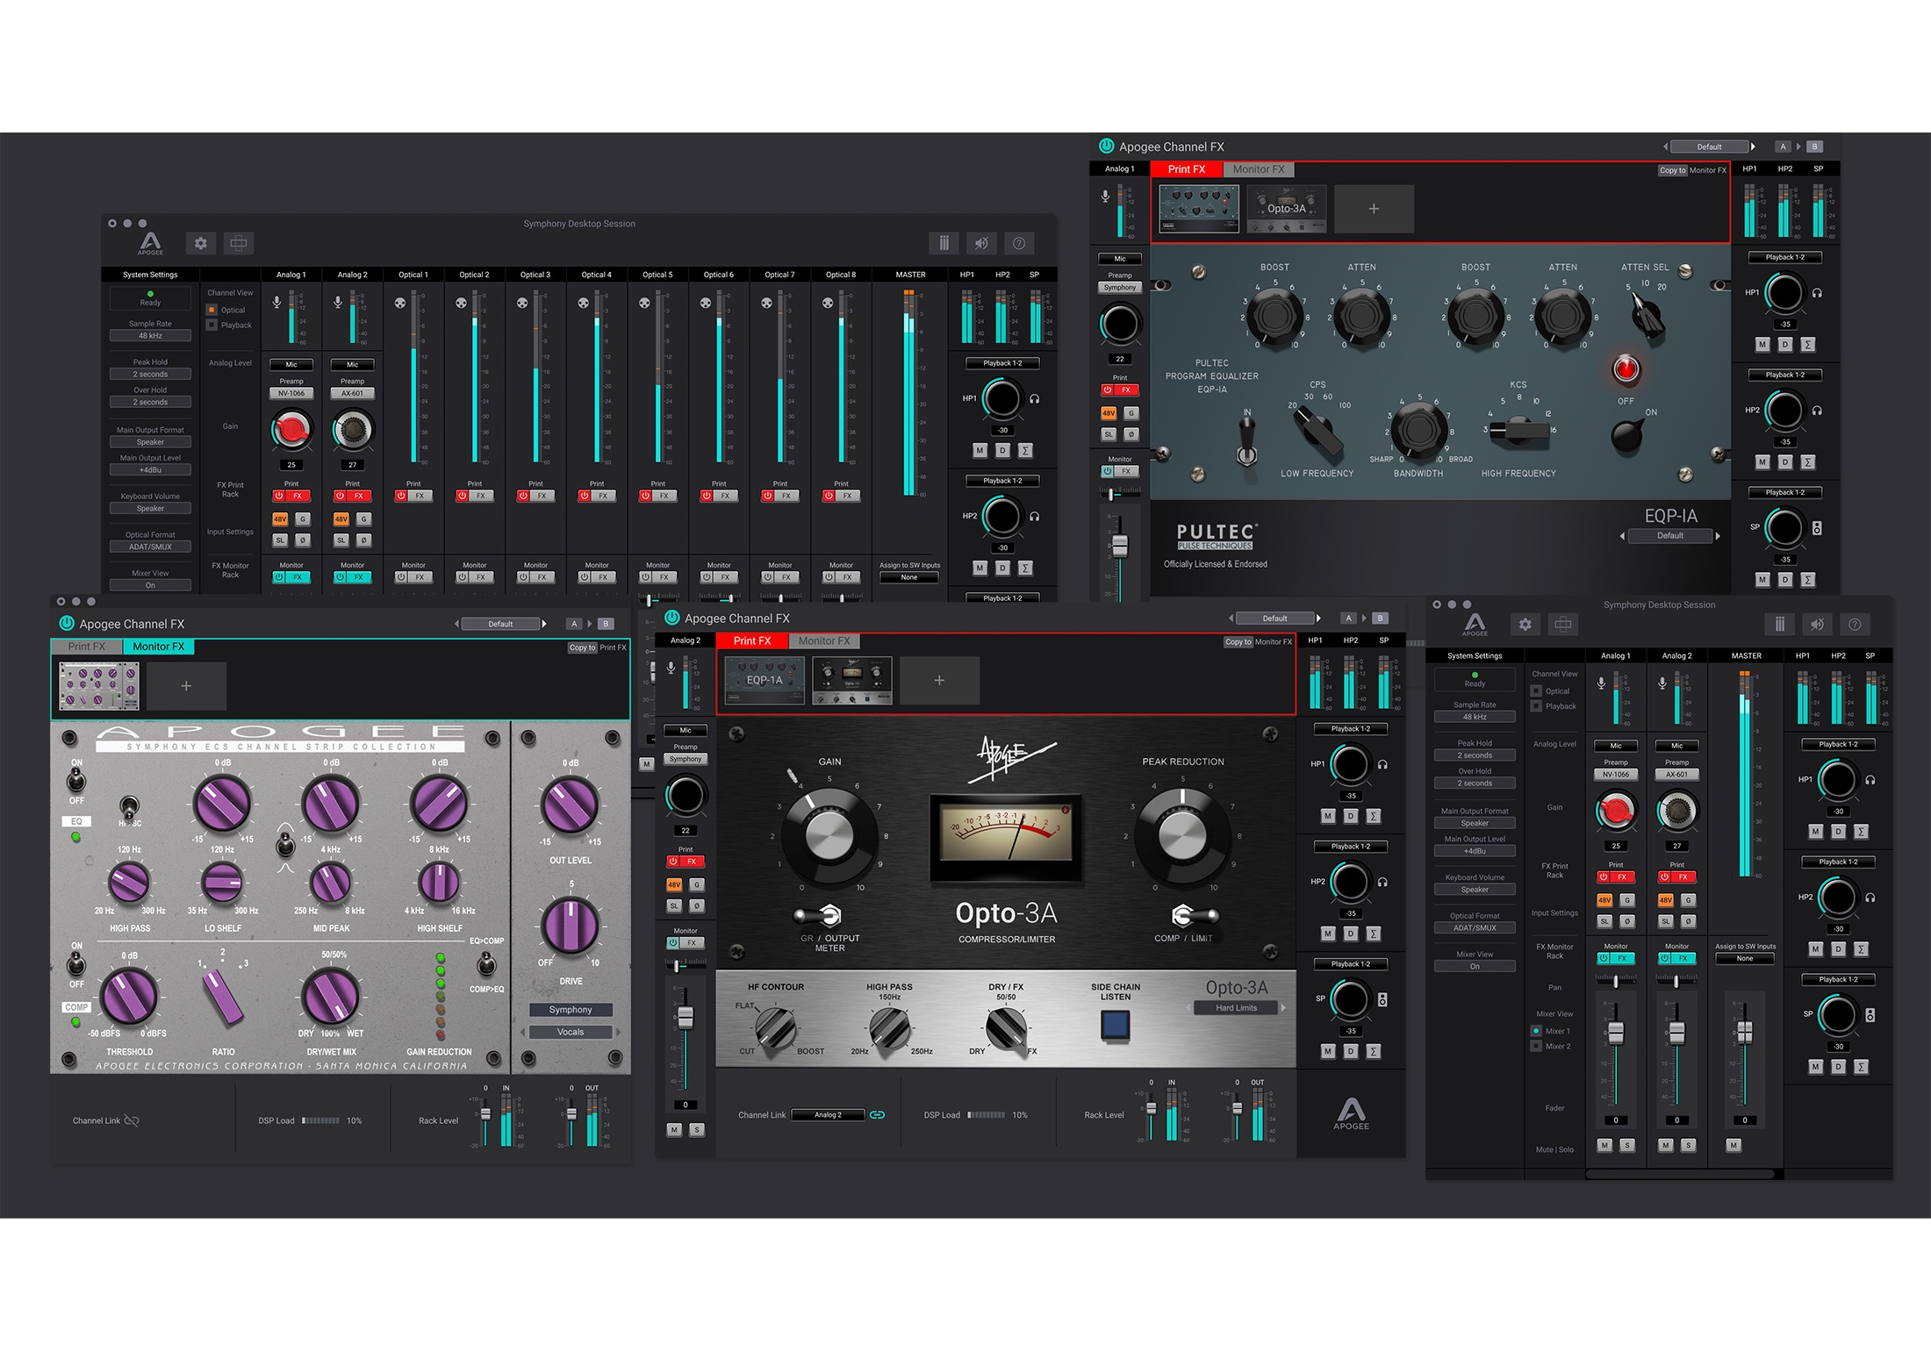Image resolution: width=1931 pixels, height=1352 pixels.
Task: Switch to the Print FX tab in the ECS window
Action: point(86,647)
